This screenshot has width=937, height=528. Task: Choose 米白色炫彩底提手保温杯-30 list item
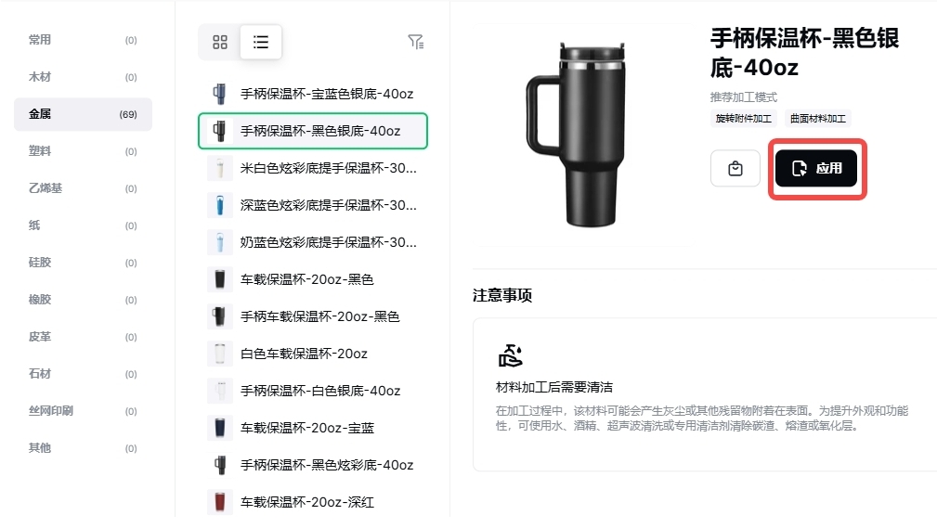pyautogui.click(x=313, y=168)
